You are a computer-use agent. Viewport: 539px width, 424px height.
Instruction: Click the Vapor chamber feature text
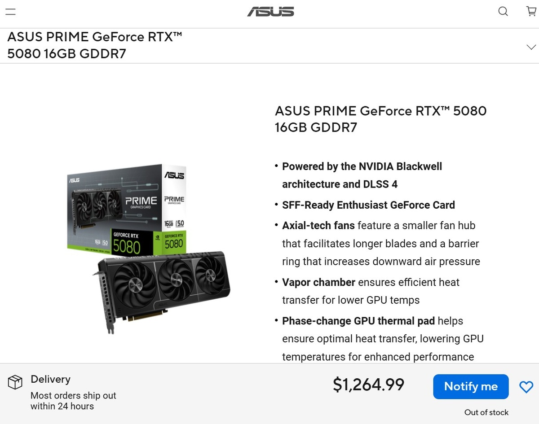(371, 291)
